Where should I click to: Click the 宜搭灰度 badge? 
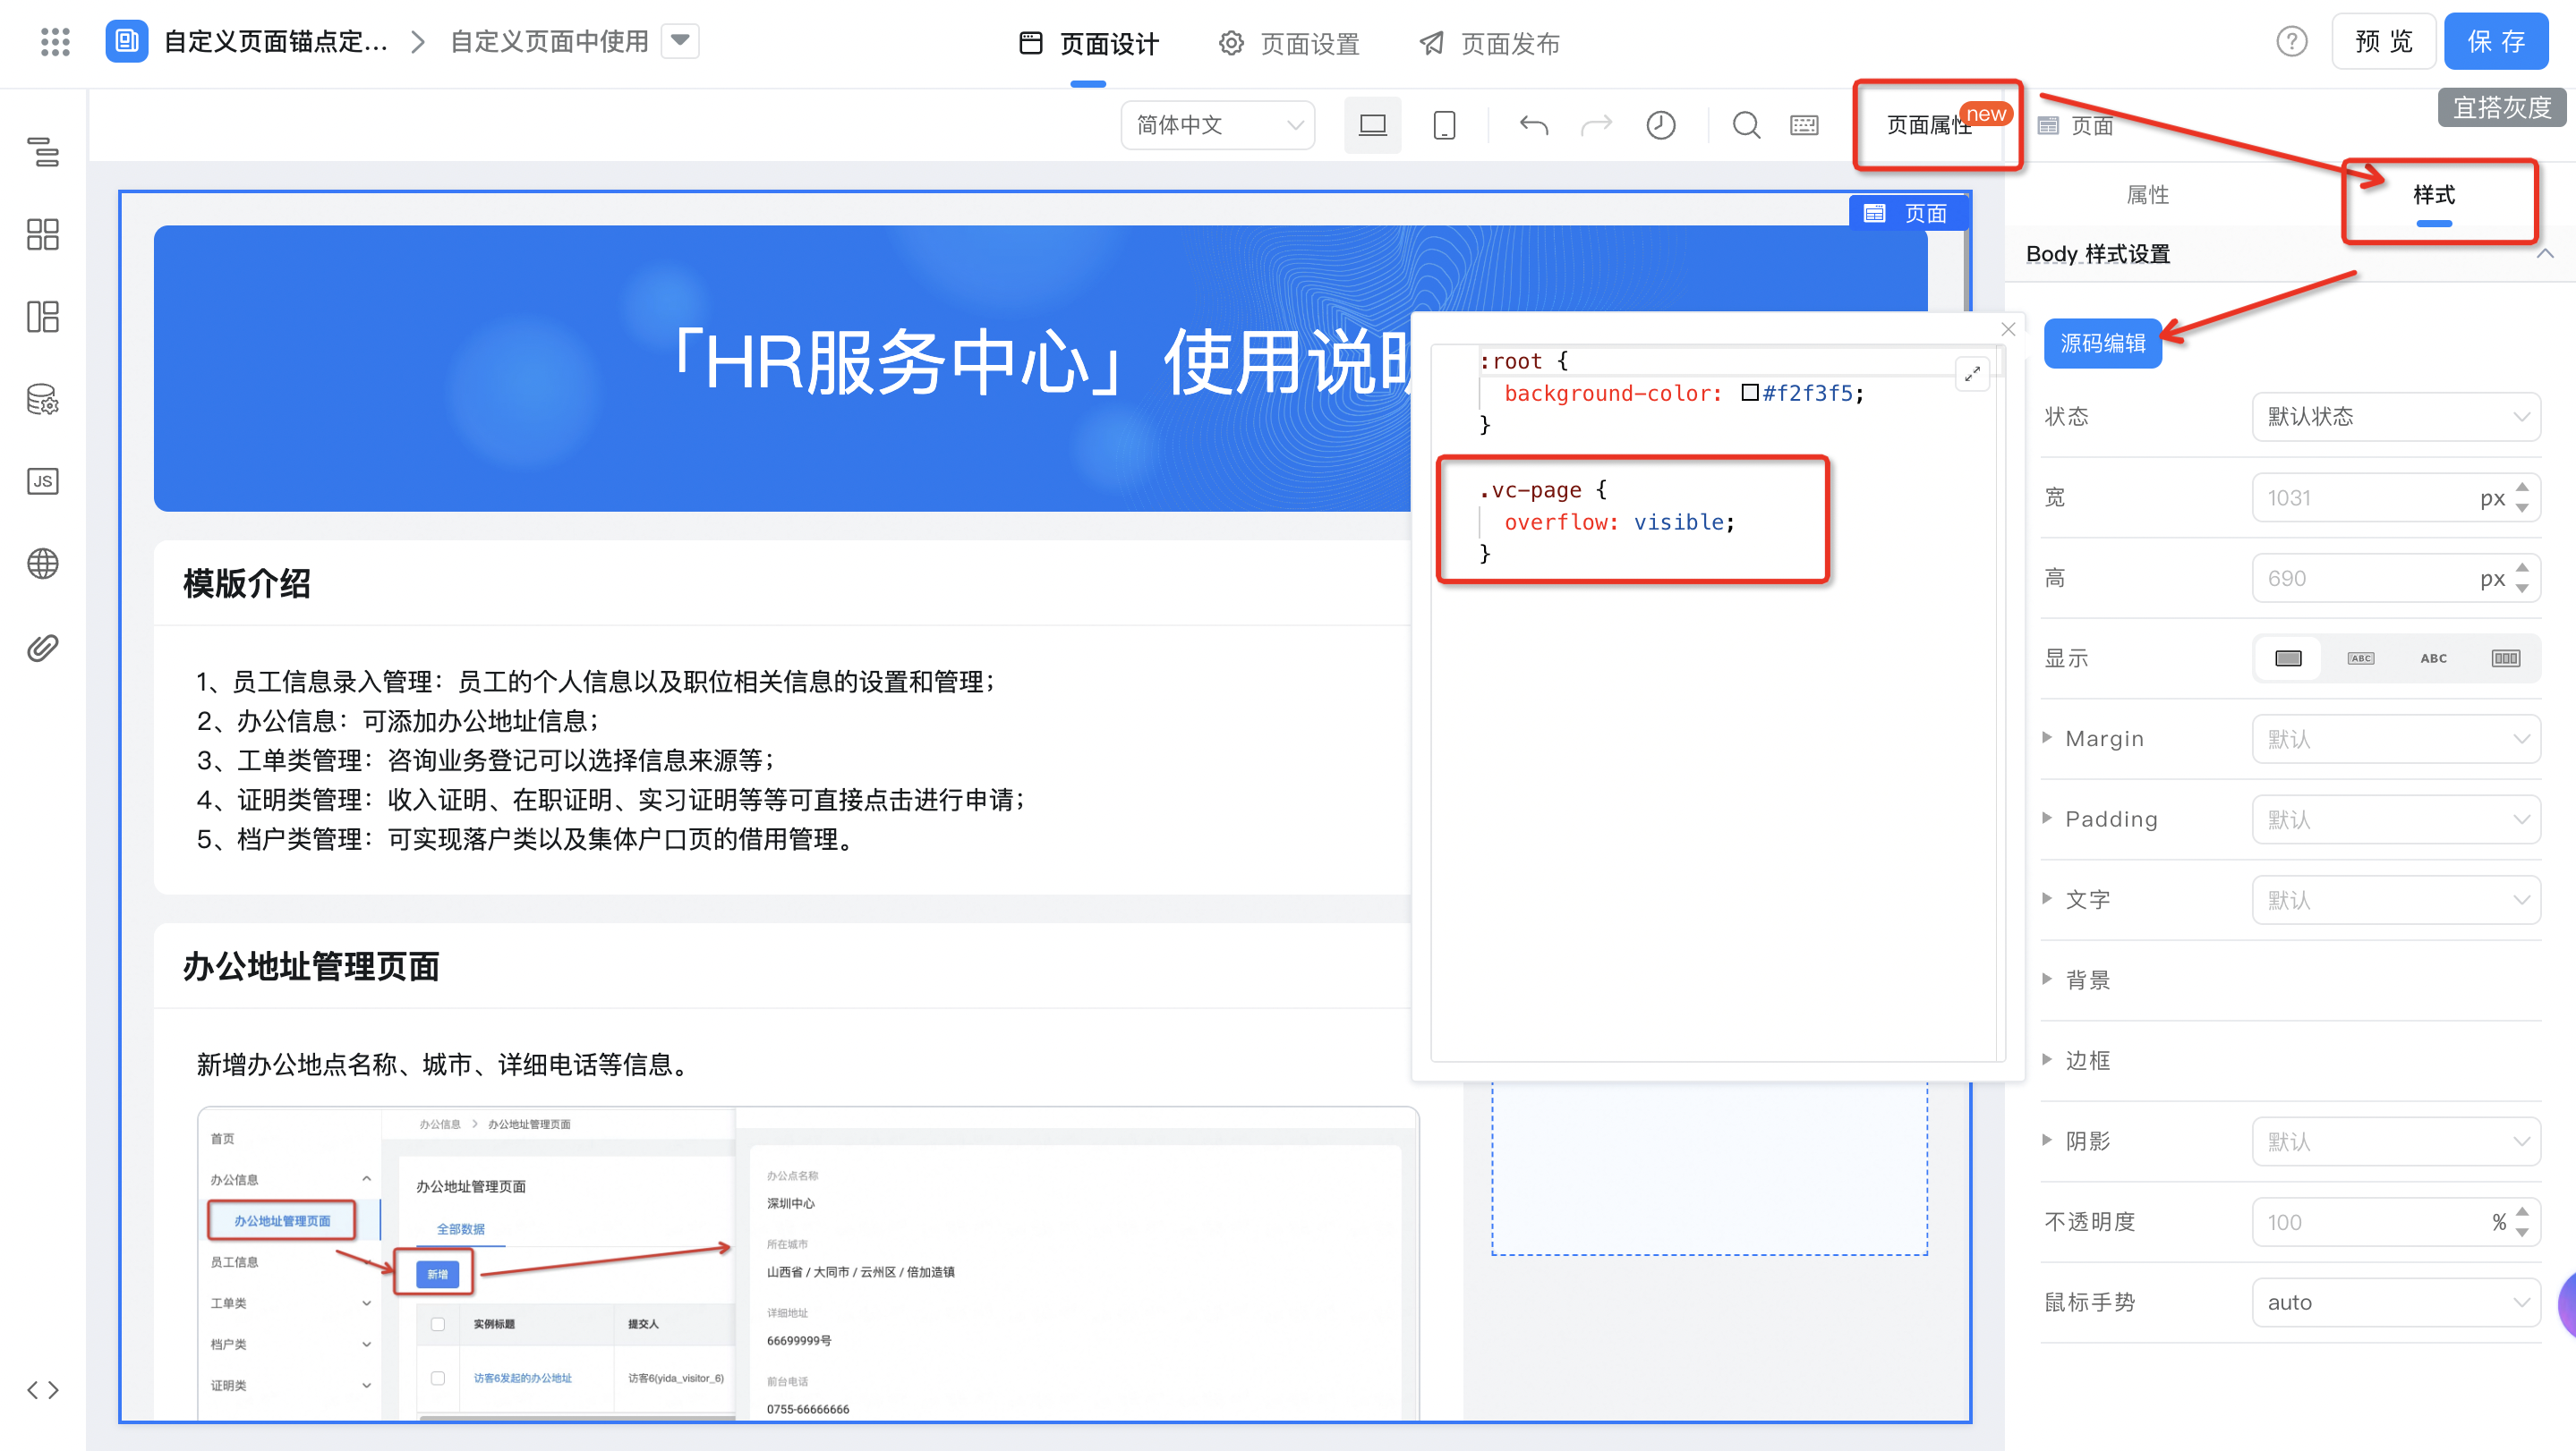click(x=2502, y=107)
